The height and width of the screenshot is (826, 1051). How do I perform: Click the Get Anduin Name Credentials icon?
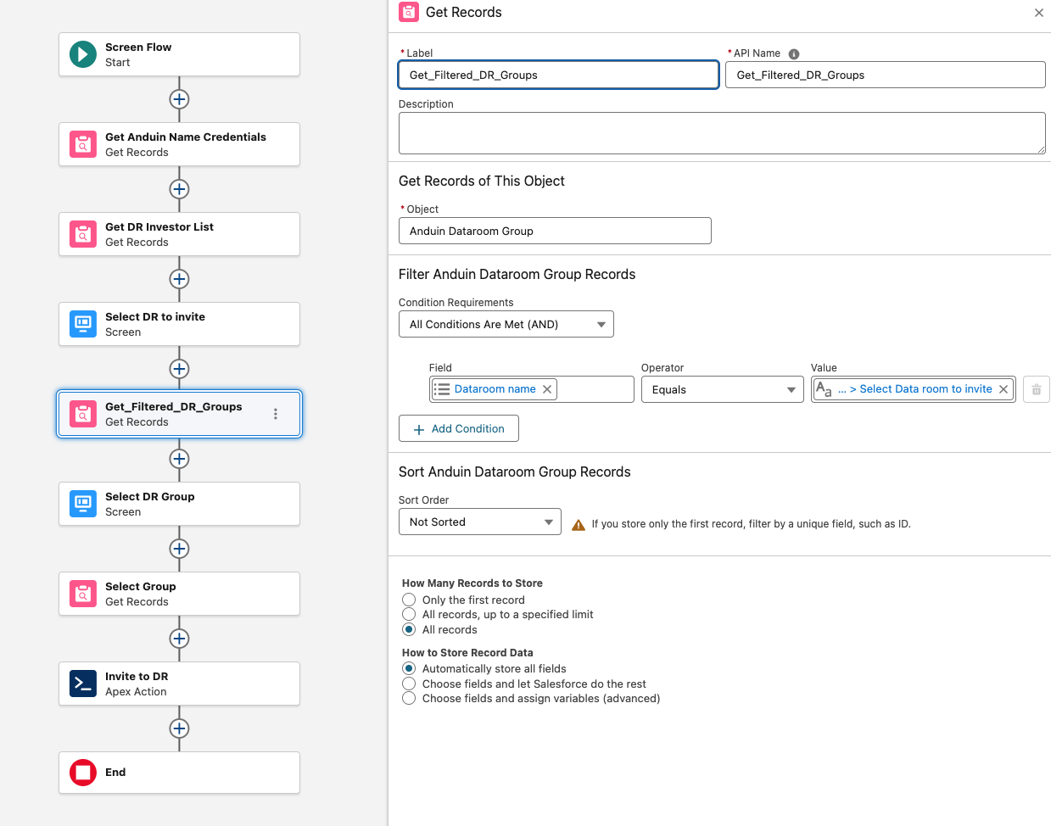[82, 144]
